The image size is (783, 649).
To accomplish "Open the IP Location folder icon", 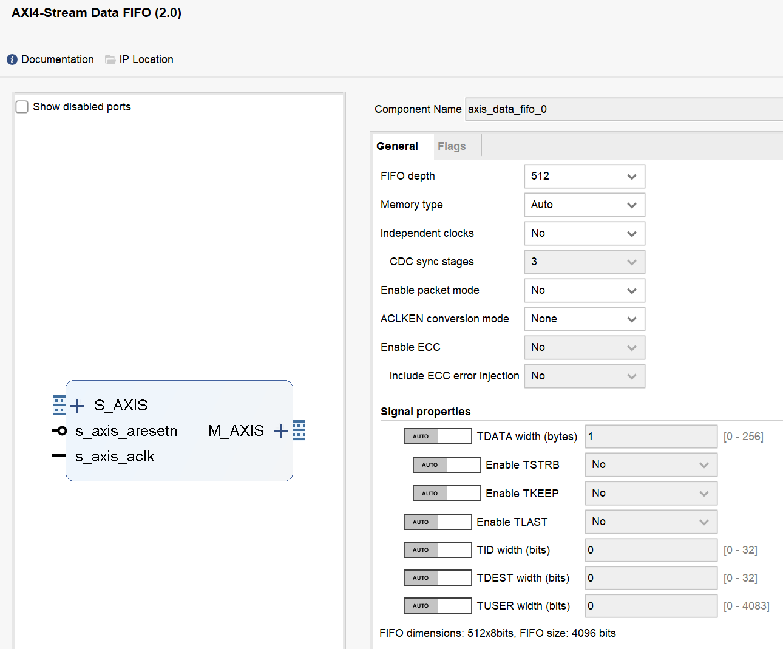I will [x=110, y=59].
